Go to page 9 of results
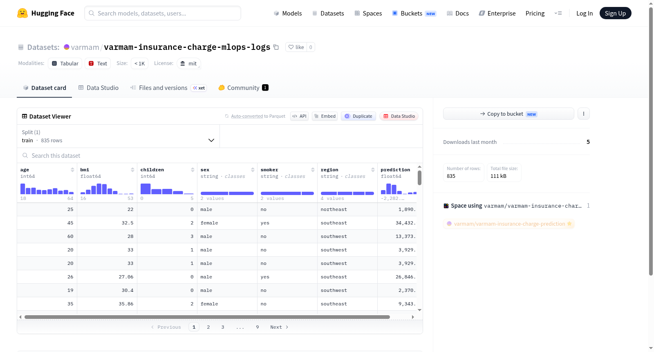Viewport: 654px width, 352px height. pyautogui.click(x=258, y=327)
